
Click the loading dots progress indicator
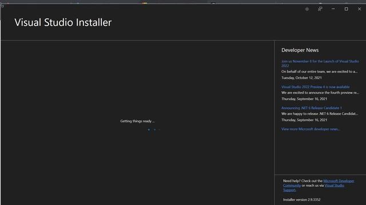154,130
